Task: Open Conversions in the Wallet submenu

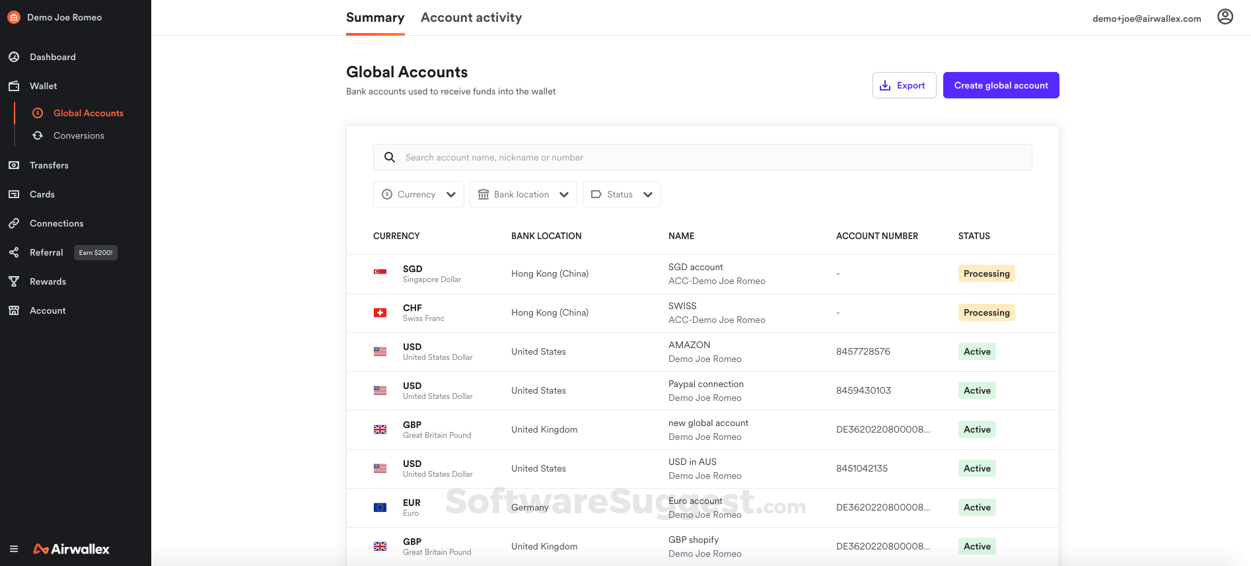Action: tap(79, 135)
